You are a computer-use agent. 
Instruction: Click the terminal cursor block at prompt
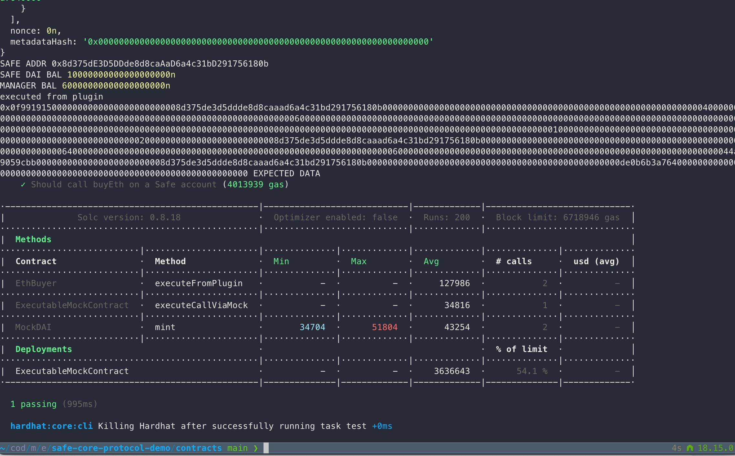[x=266, y=448]
